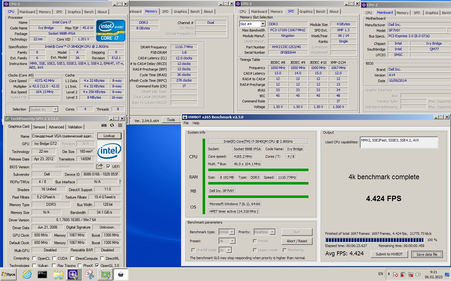The height and width of the screenshot is (281, 451).
Task: Open SPD tab in the CPU-Z memory window
Action: 165,12
